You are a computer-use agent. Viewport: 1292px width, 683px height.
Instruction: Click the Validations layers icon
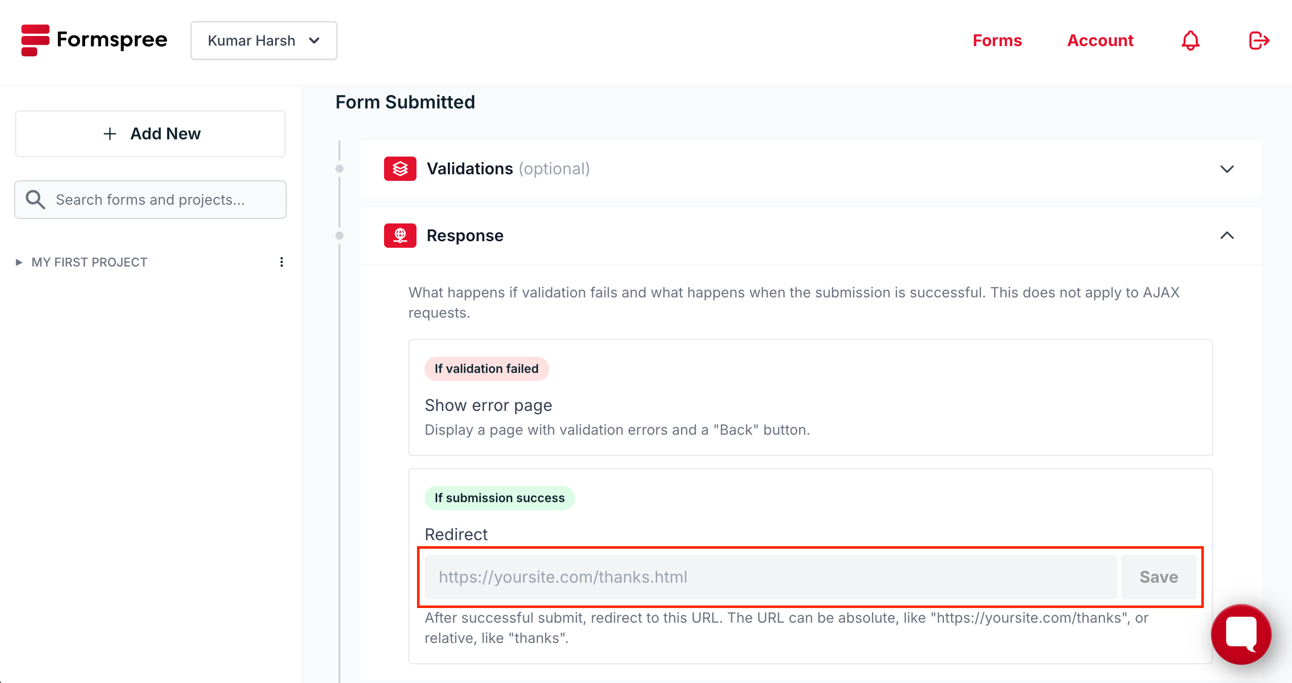[400, 169]
